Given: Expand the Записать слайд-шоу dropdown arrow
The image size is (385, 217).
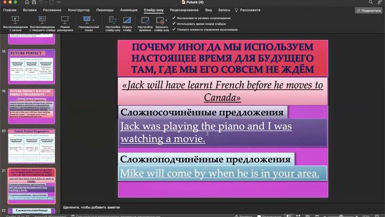Looking at the screenshot, I should pyautogui.click(x=167, y=20).
